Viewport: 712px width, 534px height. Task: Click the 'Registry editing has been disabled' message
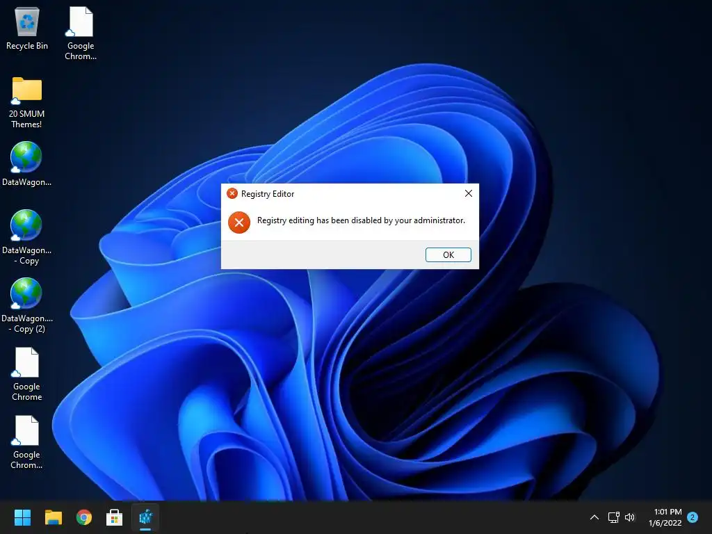pos(361,220)
